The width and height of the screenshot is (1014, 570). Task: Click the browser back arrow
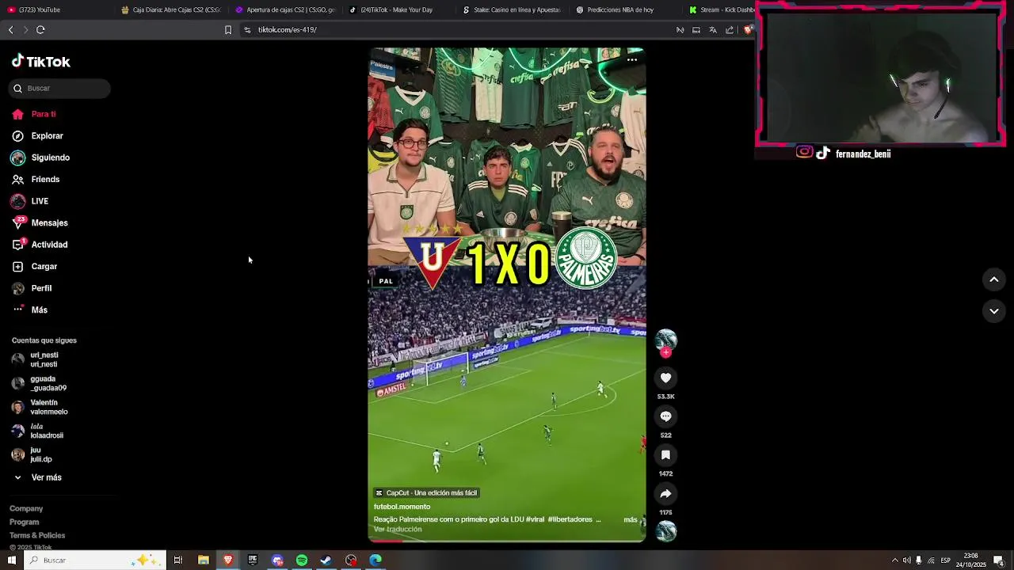[x=11, y=30]
